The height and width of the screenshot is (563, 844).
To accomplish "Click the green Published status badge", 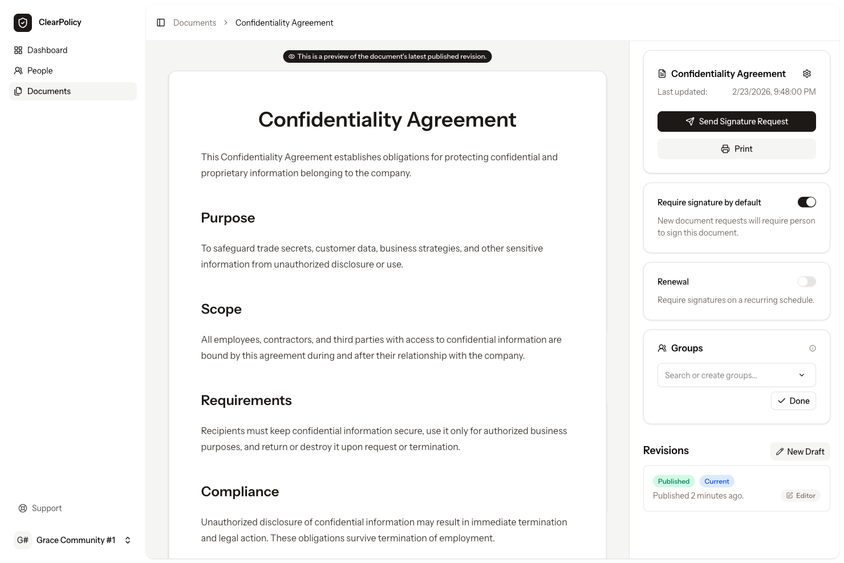I will click(673, 481).
